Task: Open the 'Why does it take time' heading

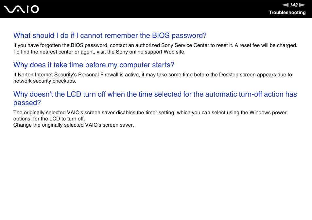Action: click(94, 65)
